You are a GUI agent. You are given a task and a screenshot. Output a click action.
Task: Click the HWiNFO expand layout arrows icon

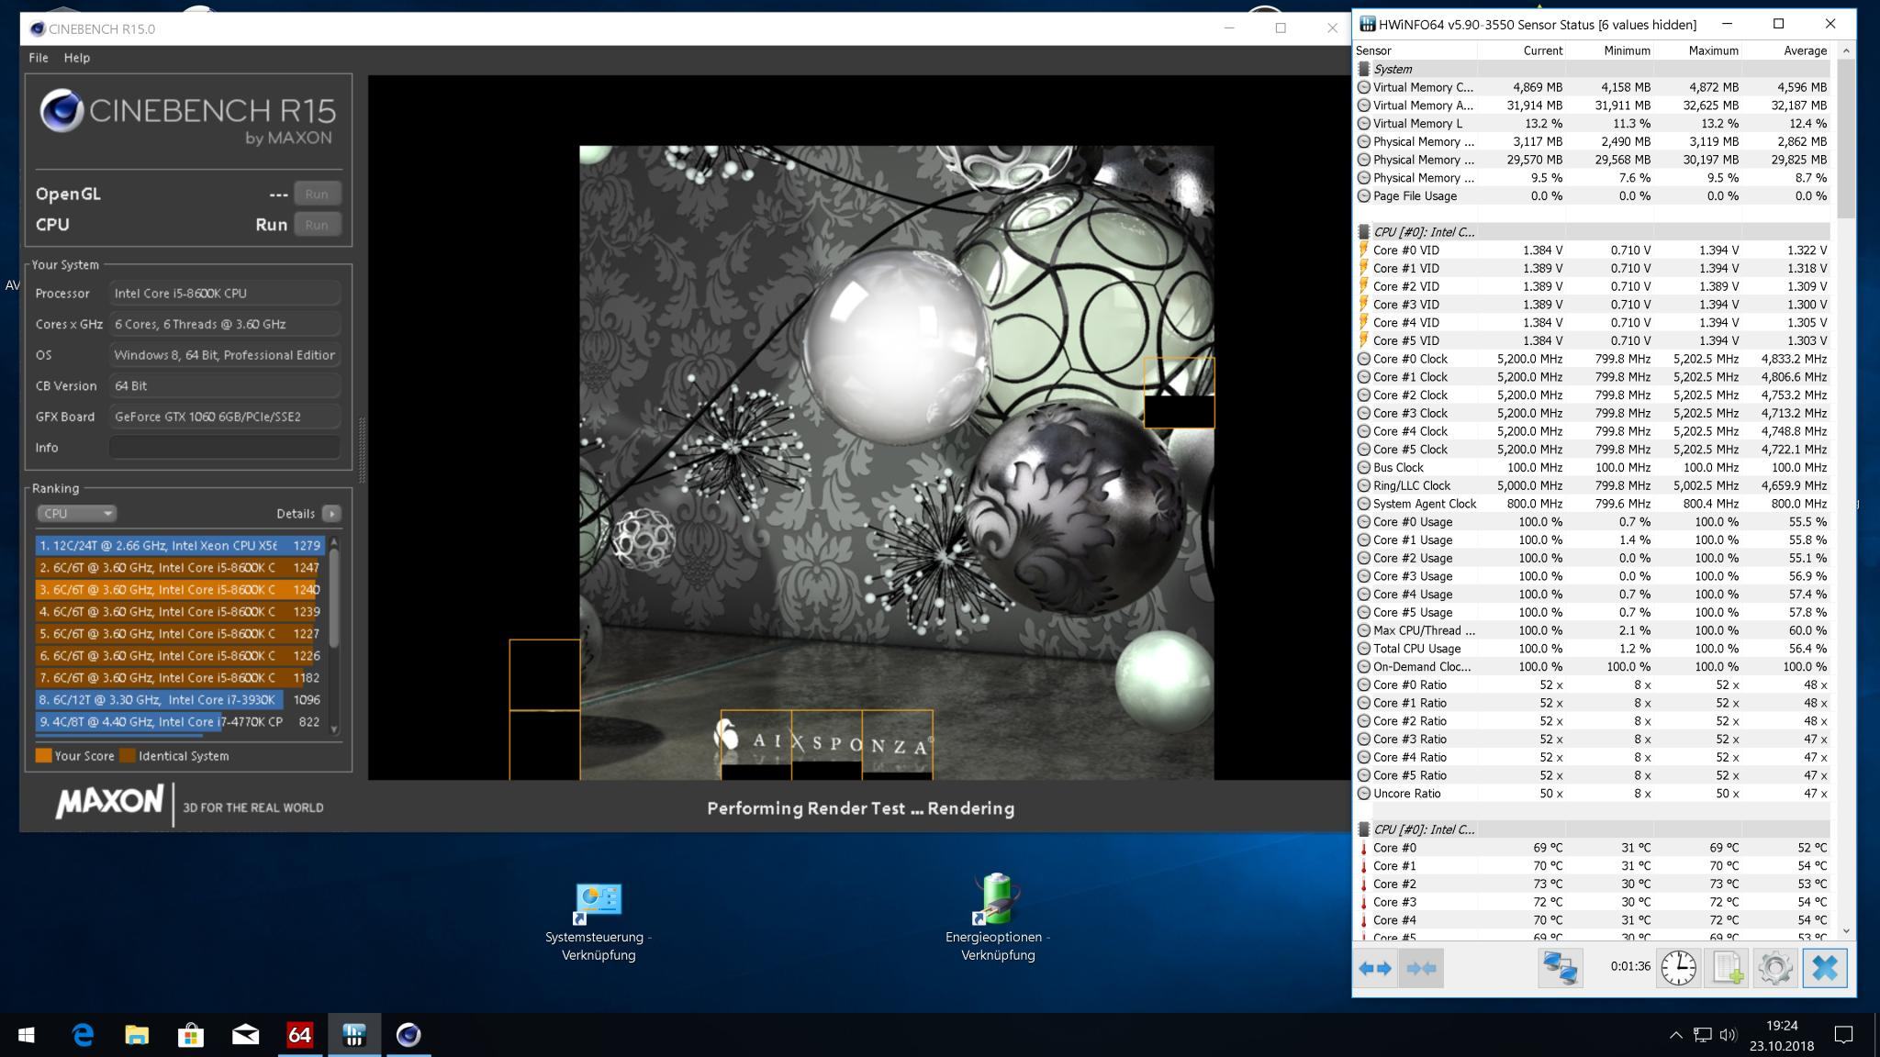point(1374,968)
